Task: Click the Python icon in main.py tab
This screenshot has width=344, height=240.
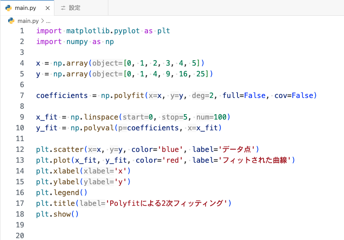Action: (x=9, y=8)
